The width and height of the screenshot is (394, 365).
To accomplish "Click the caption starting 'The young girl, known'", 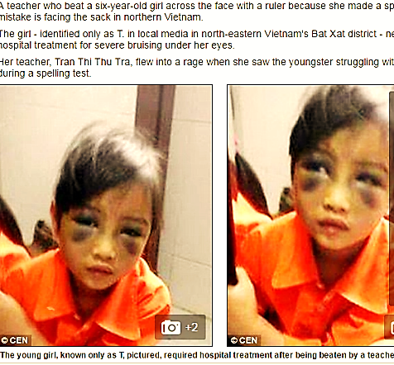I will click(197, 355).
